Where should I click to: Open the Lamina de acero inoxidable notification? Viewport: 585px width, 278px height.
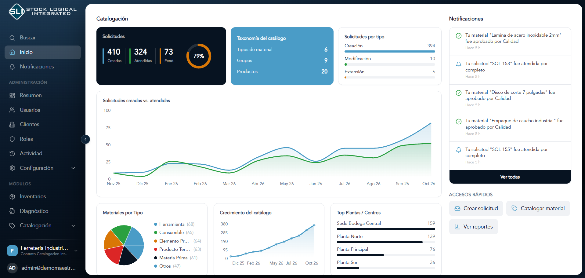pyautogui.click(x=510, y=42)
